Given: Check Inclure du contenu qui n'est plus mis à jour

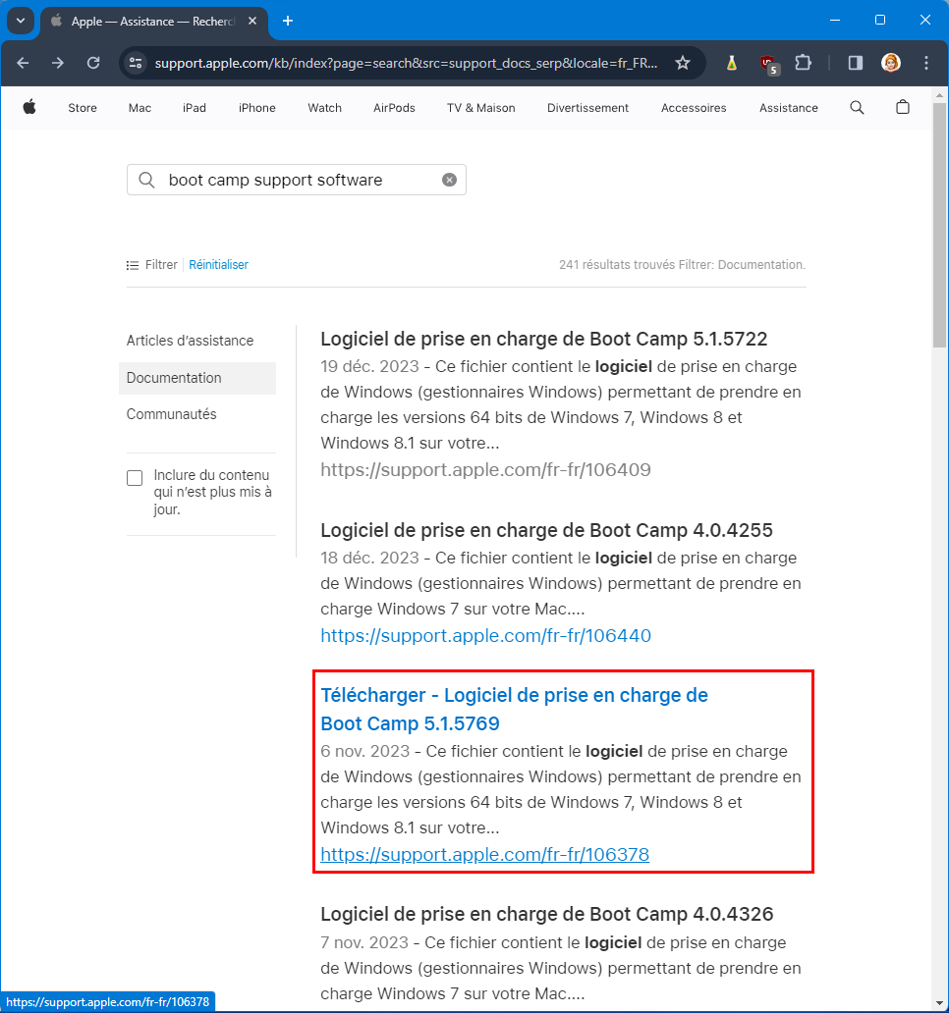Looking at the screenshot, I should (135, 478).
